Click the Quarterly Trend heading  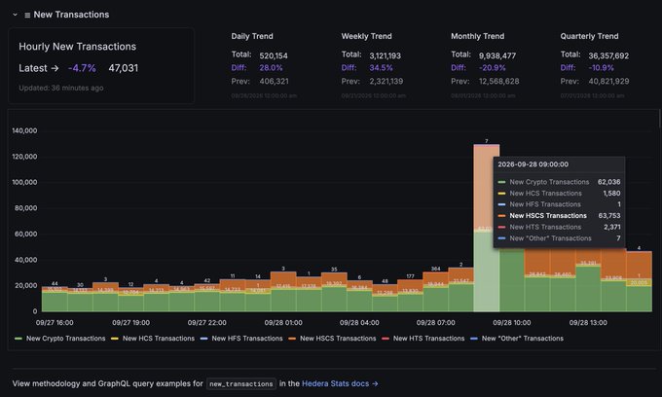[x=589, y=36]
